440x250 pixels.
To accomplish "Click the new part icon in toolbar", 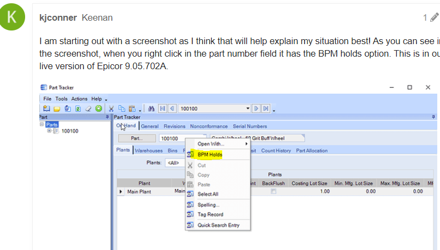I will pyautogui.click(x=46, y=108).
